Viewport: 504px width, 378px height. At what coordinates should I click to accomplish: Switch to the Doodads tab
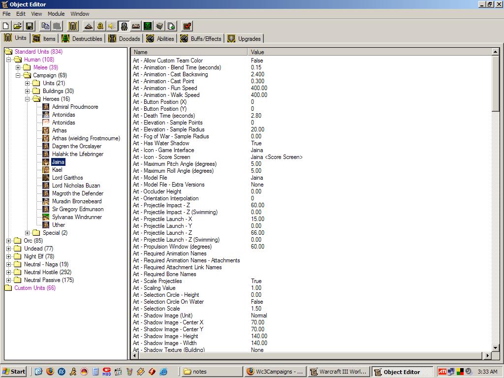click(x=125, y=38)
